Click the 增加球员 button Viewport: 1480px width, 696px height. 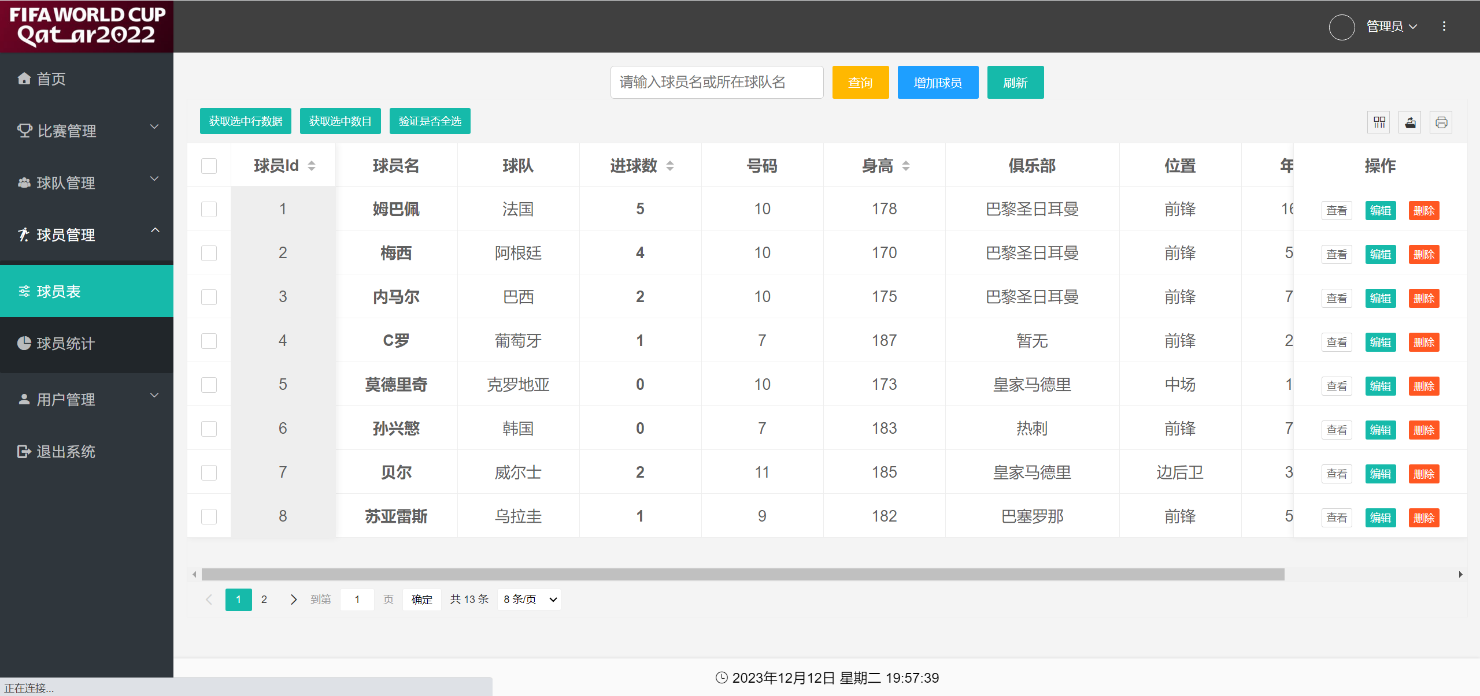(938, 83)
